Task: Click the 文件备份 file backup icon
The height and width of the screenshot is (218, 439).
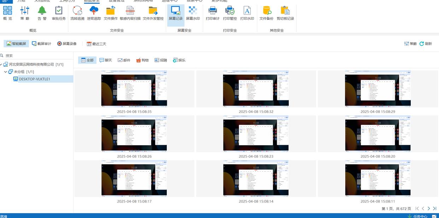Action: pyautogui.click(x=266, y=13)
